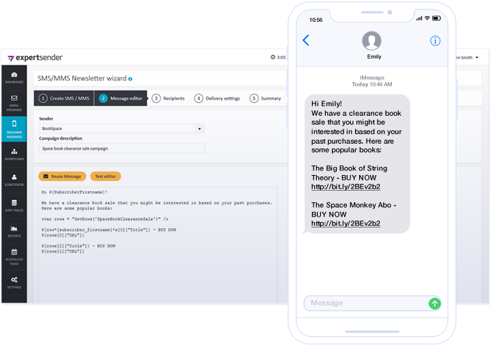The width and height of the screenshot is (490, 346).
Task: Open Settings in the sidebar
Action: (x=14, y=283)
